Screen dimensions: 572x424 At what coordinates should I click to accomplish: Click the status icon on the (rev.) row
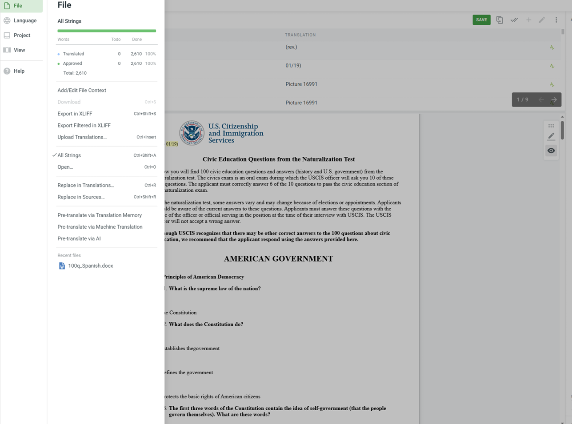coord(552,47)
